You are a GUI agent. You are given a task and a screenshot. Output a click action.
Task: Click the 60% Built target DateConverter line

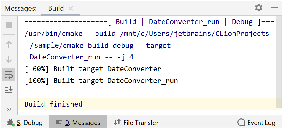tap(93, 69)
